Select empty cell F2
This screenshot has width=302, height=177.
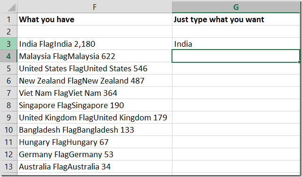(95, 32)
